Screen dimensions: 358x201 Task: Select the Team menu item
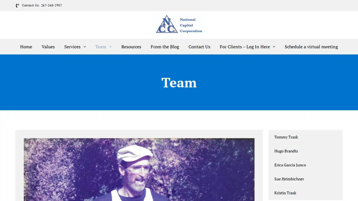pos(101,47)
